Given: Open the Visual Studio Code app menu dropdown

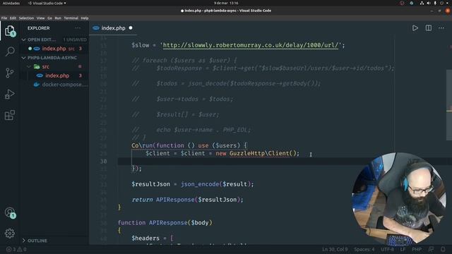Looking at the screenshot, I should point(47,3).
